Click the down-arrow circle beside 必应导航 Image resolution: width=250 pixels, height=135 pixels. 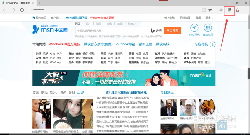click(x=212, y=44)
